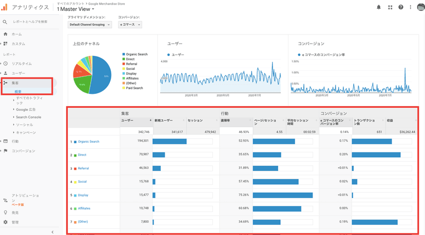
Task: Click the アトリビューション icon
Action: pyautogui.click(x=6, y=200)
